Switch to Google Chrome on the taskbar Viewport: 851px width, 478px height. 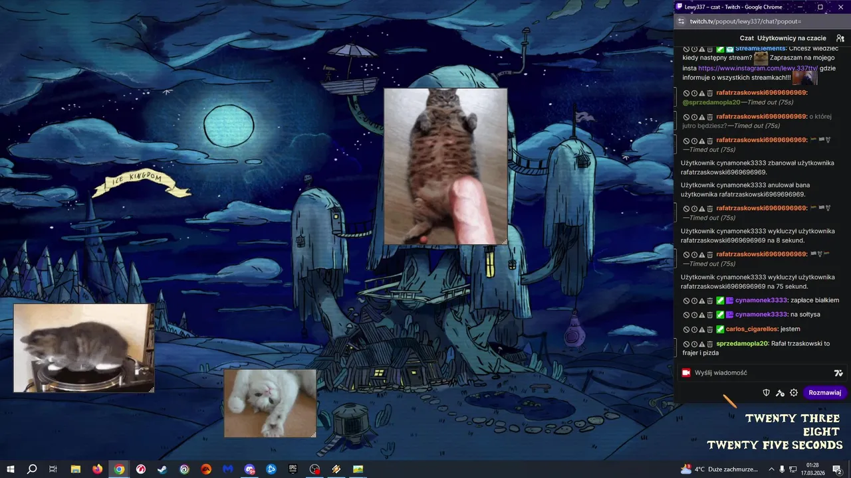tap(119, 469)
